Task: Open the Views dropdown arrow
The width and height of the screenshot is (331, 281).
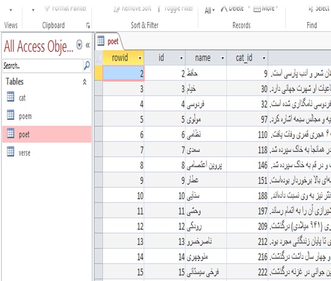Action: coord(10,10)
